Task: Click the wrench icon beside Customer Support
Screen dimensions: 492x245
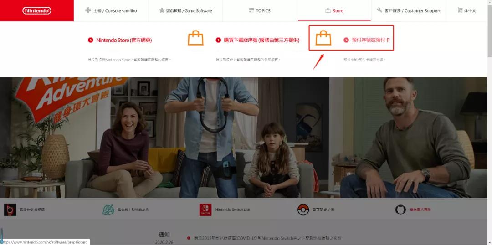Action: [379, 10]
